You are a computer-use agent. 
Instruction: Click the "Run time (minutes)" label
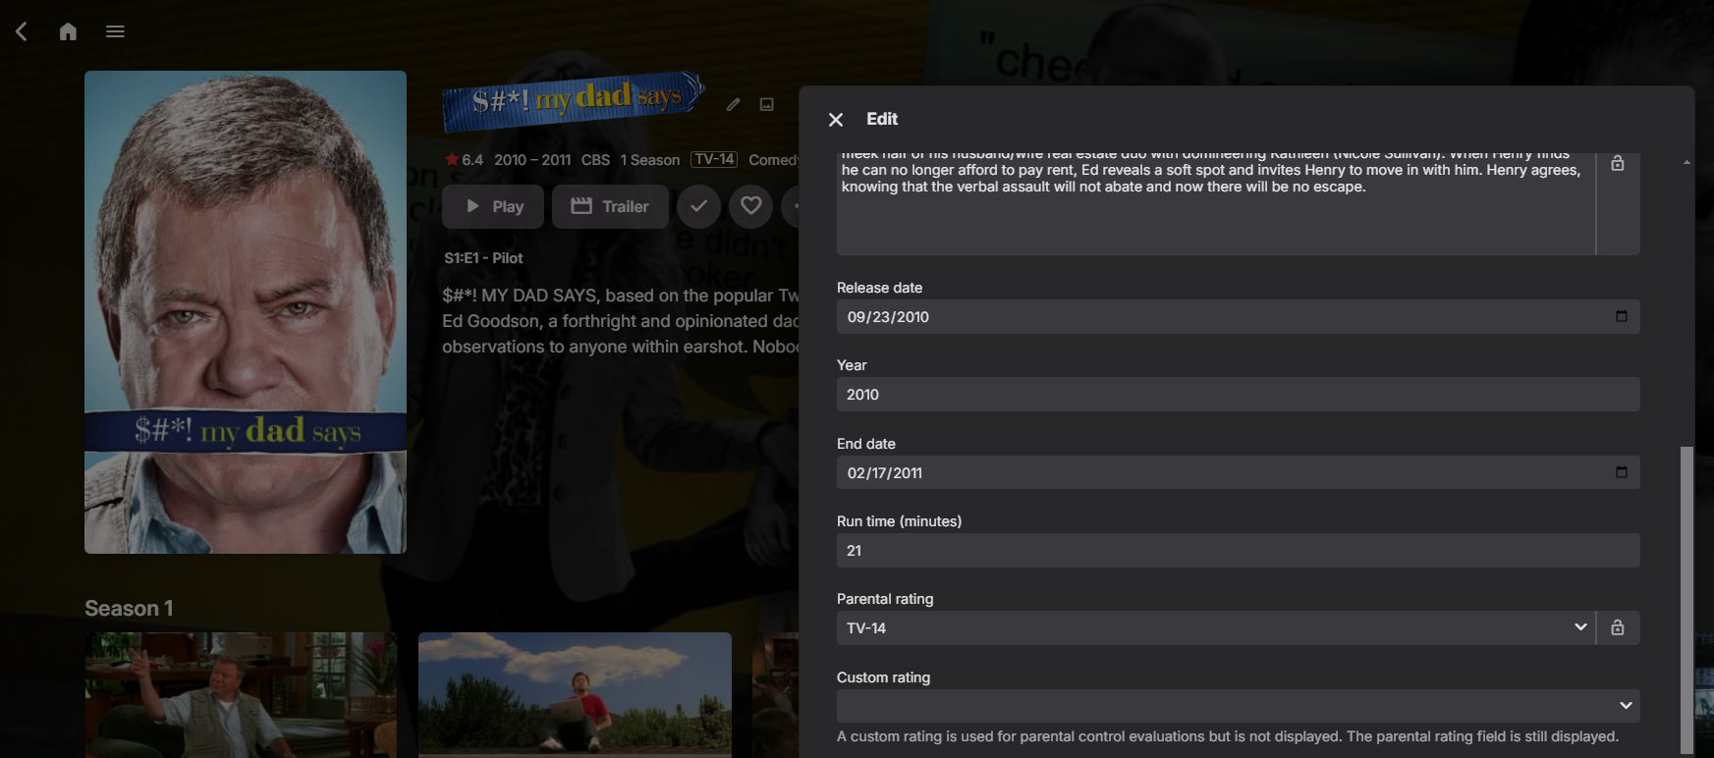pyautogui.click(x=899, y=521)
